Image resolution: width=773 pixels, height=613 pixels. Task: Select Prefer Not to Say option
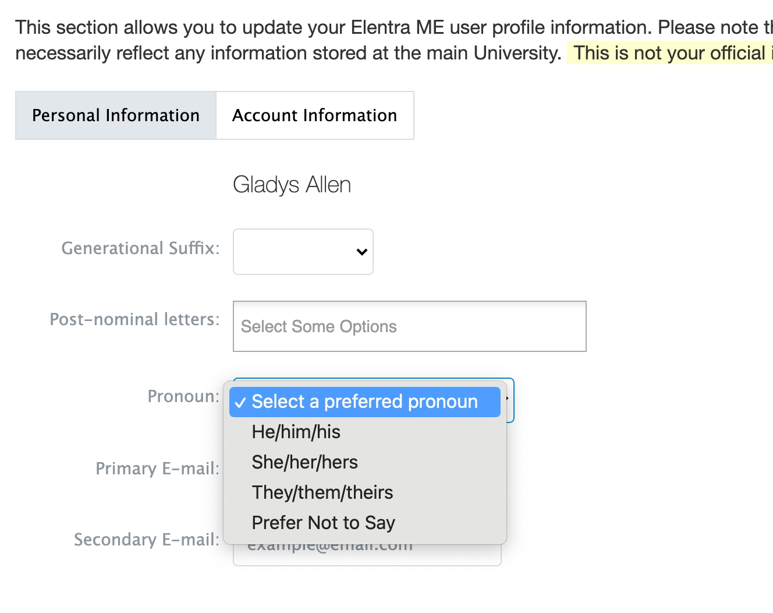click(x=323, y=523)
